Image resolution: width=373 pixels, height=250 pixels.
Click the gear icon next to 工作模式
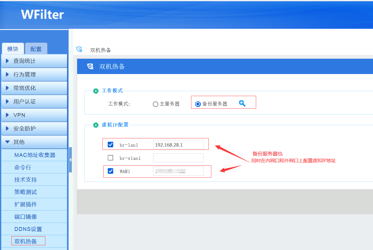pyautogui.click(x=96, y=91)
